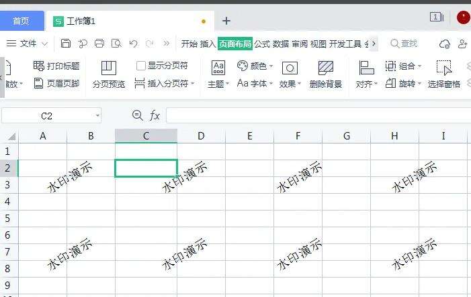Select column F header
This screenshot has width=471, height=297.
point(298,136)
